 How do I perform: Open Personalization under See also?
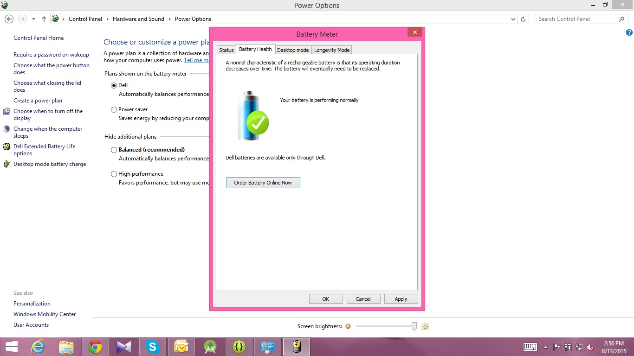click(32, 304)
